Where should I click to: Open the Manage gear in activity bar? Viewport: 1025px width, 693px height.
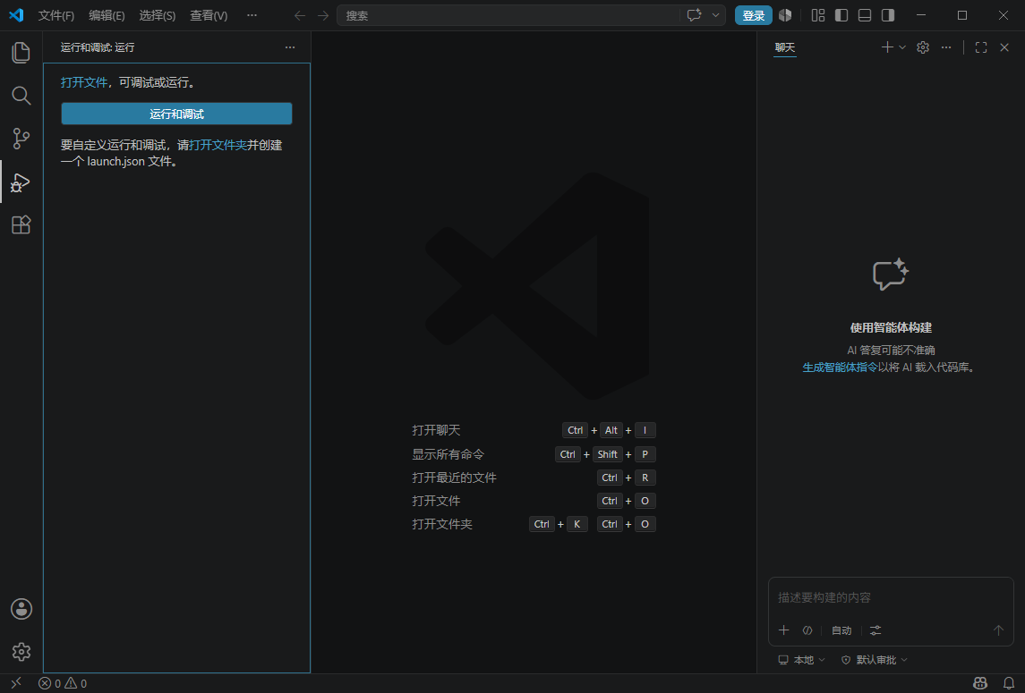pos(21,652)
